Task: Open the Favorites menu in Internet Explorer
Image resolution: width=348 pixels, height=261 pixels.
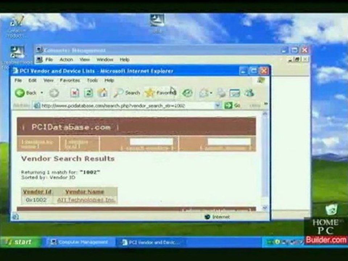Action: tap(70, 80)
